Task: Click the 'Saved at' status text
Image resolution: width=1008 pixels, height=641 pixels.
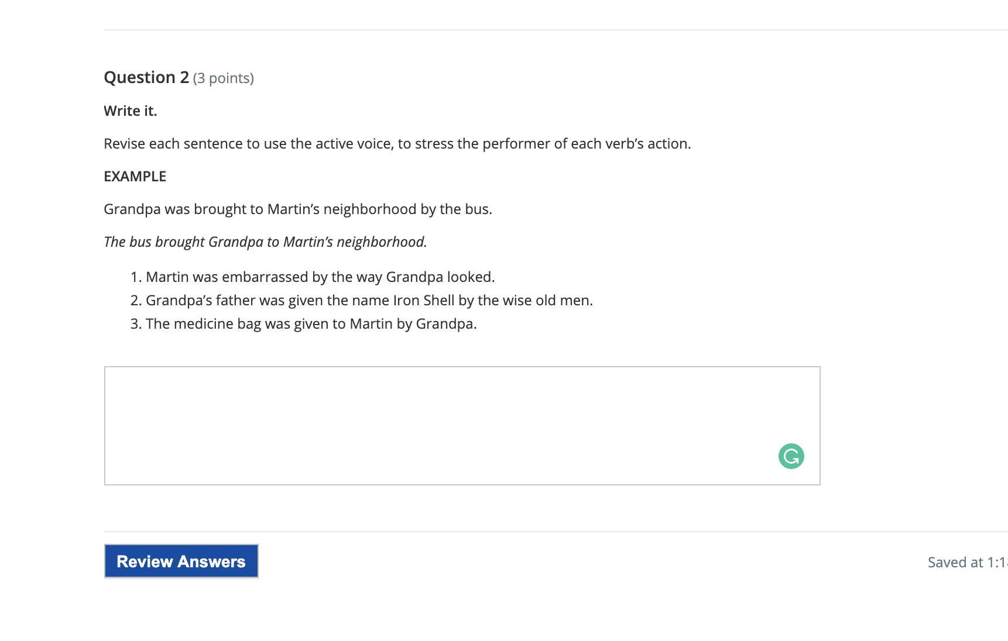Action: (x=966, y=563)
